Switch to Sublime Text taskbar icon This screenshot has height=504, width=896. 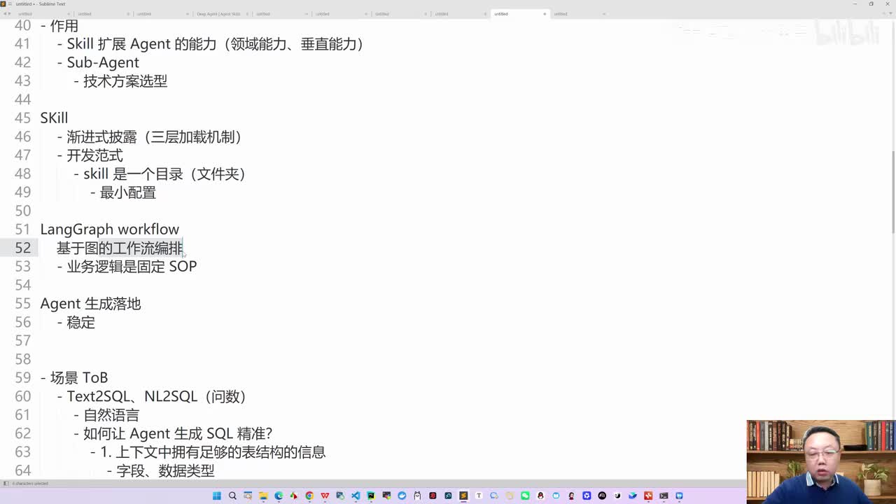pyautogui.click(x=463, y=496)
